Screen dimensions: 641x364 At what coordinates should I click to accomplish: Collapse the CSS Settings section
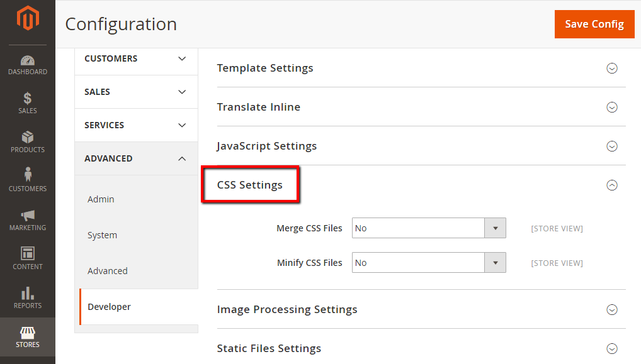(x=611, y=185)
